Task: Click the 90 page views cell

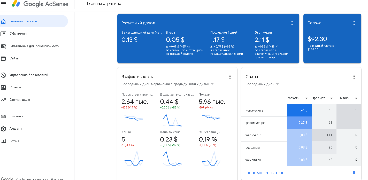Action: coord(324,147)
